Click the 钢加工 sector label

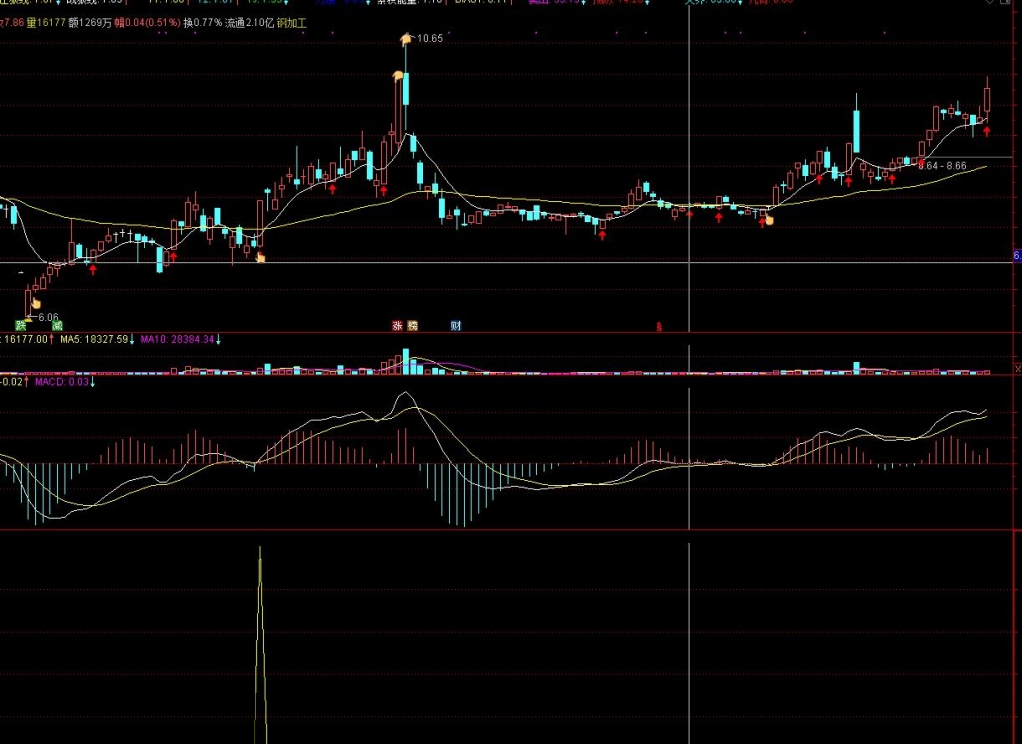click(x=292, y=23)
